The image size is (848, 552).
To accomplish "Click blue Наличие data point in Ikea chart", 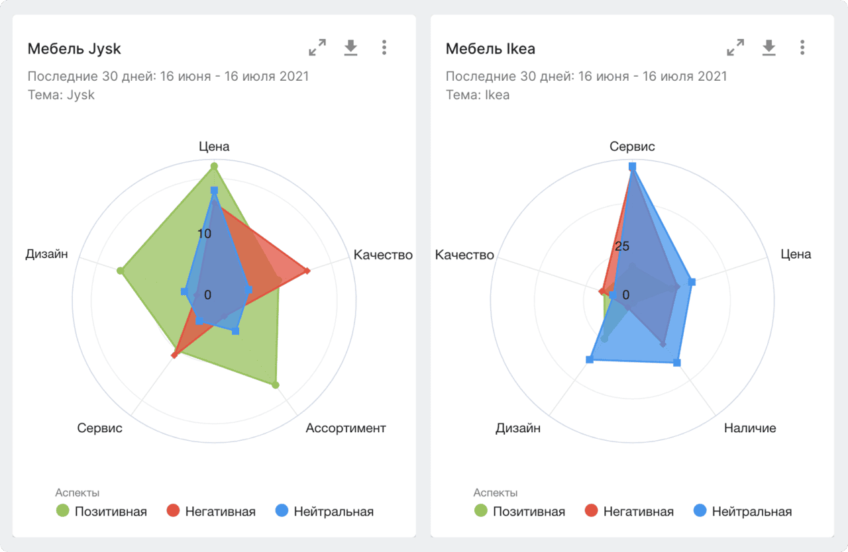I will pos(676,363).
